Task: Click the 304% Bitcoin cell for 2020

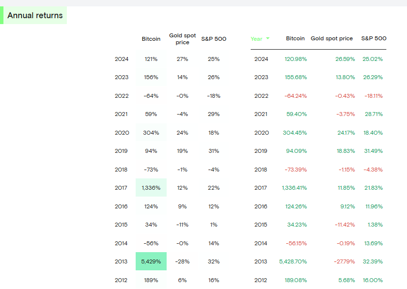Action: click(x=151, y=133)
